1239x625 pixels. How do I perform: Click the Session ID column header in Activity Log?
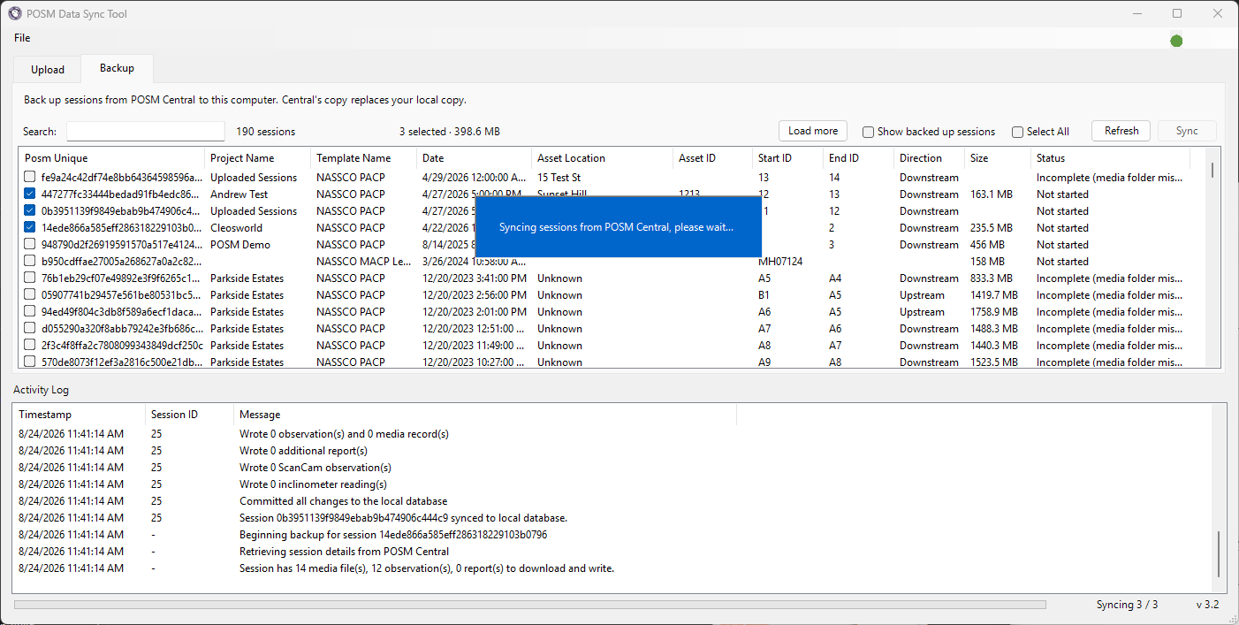tap(189, 415)
